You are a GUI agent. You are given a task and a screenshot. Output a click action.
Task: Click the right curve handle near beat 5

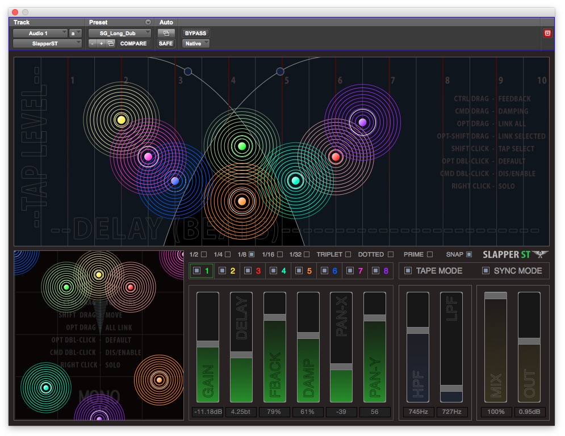(280, 72)
